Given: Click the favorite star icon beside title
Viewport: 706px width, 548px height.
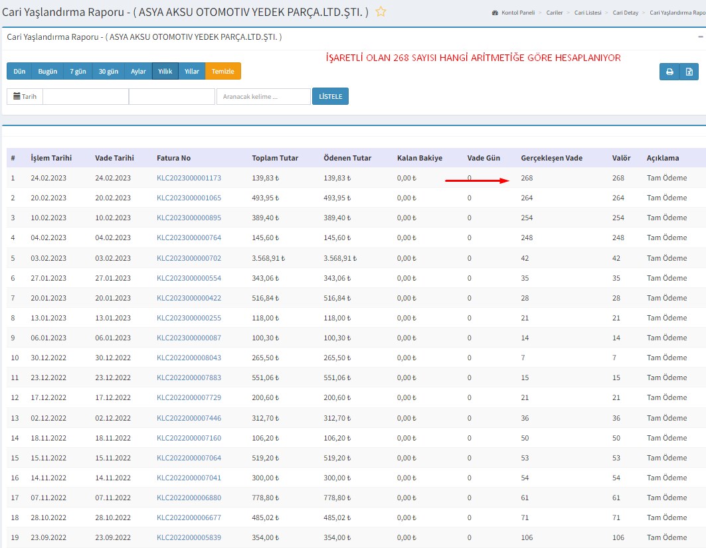Looking at the screenshot, I should pos(381,12).
